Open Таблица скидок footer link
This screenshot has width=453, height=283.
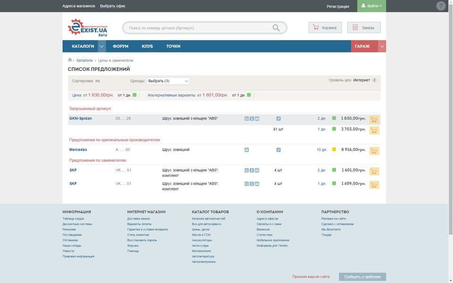click(x=74, y=218)
